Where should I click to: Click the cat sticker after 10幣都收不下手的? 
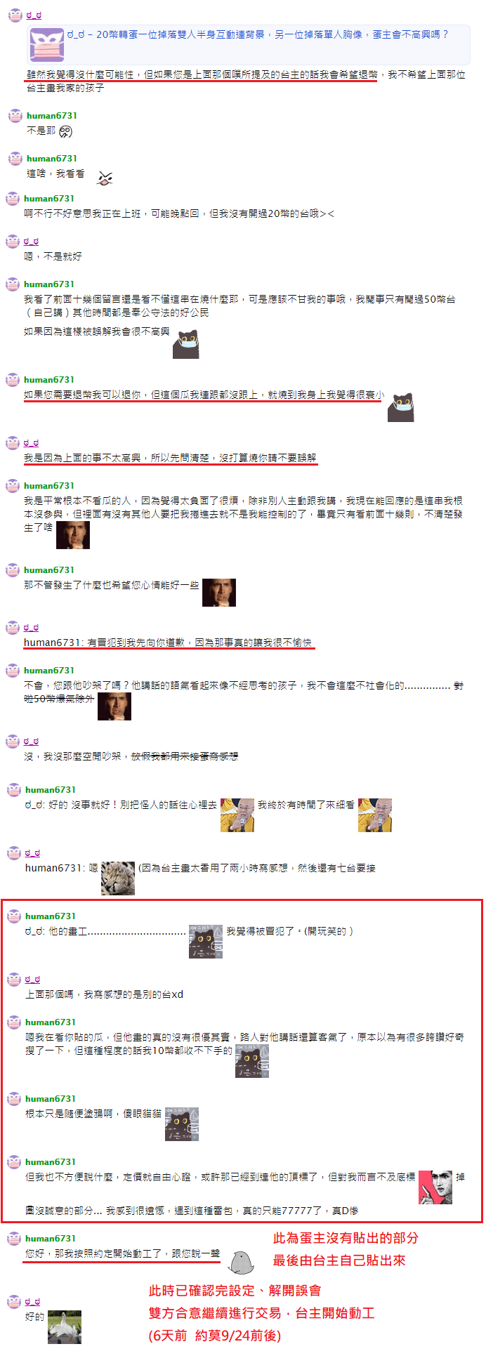coord(252,1060)
